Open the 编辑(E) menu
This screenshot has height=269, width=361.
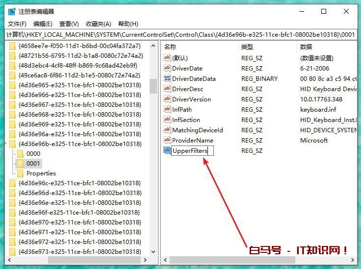(43, 24)
